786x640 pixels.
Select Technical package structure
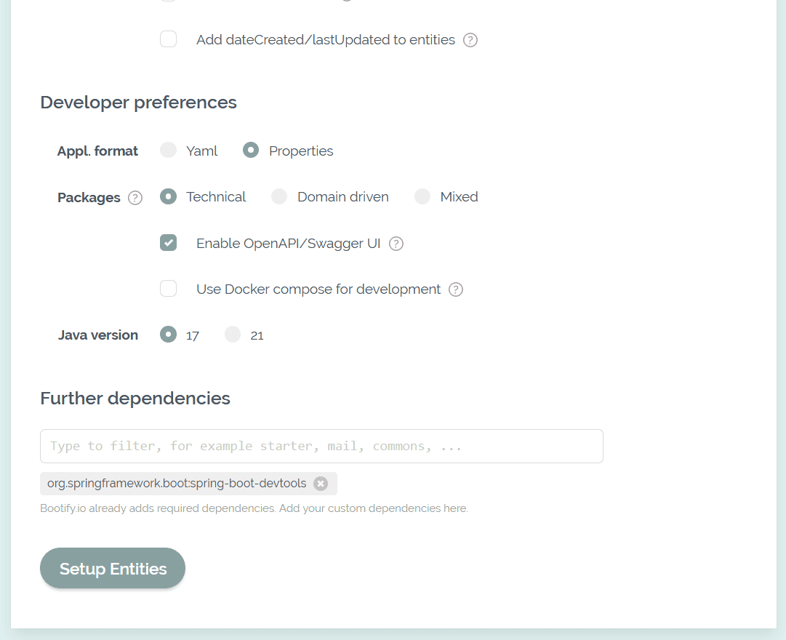coord(169,196)
